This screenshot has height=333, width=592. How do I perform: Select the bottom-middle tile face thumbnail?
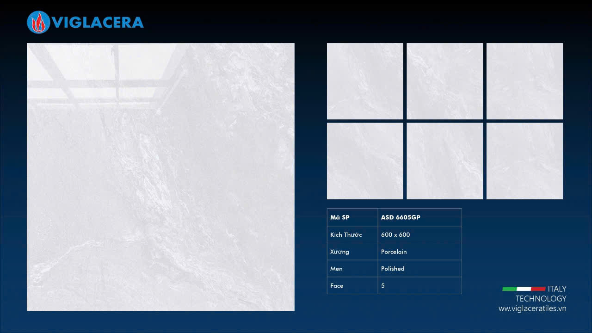coord(445,161)
